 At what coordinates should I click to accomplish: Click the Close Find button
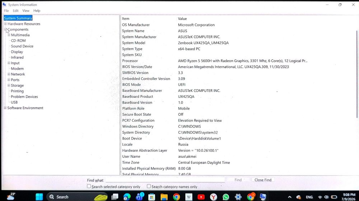pos(263,180)
